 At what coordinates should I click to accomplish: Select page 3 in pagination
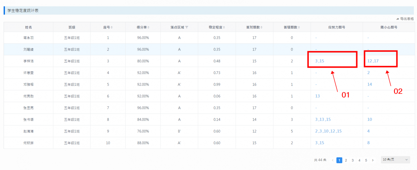pos(353,160)
